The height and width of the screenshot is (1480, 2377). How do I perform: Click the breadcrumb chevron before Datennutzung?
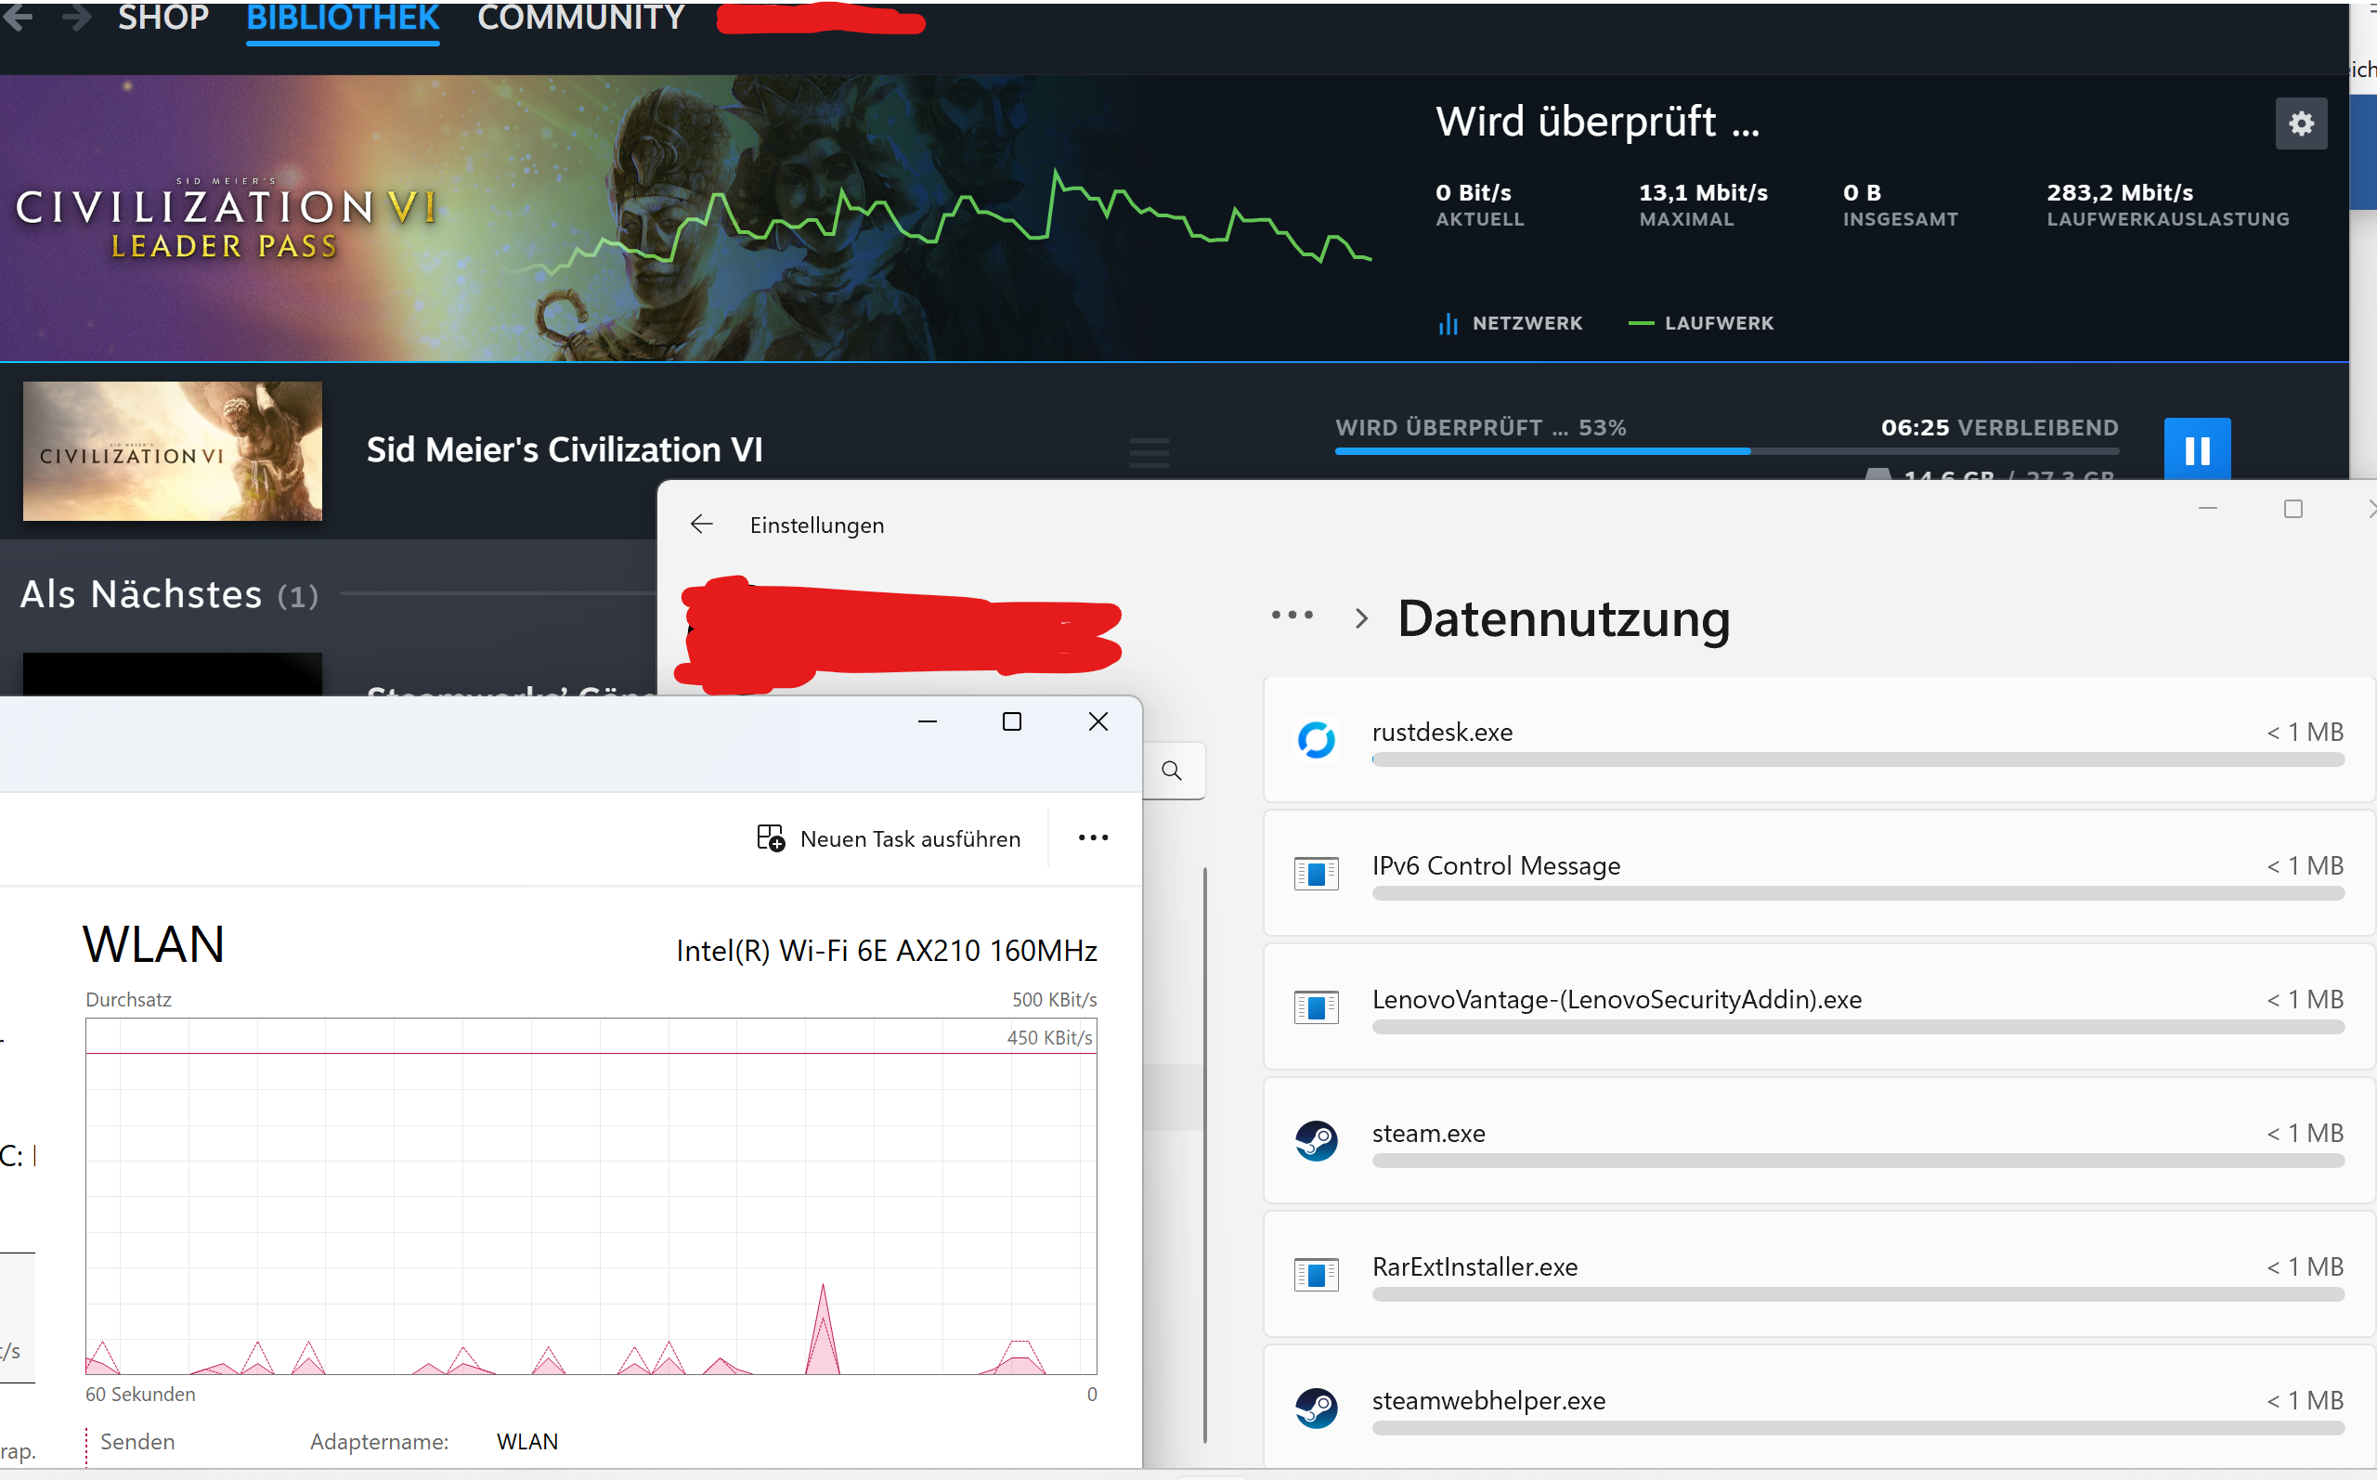(x=1360, y=618)
